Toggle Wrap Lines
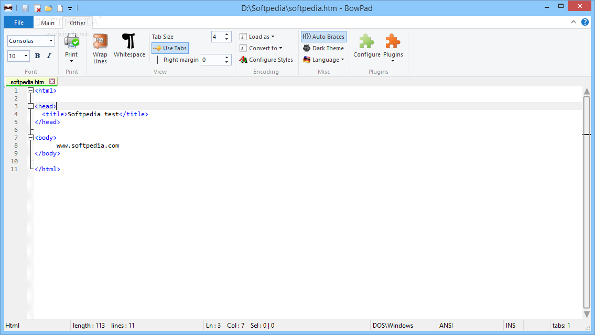 point(100,49)
